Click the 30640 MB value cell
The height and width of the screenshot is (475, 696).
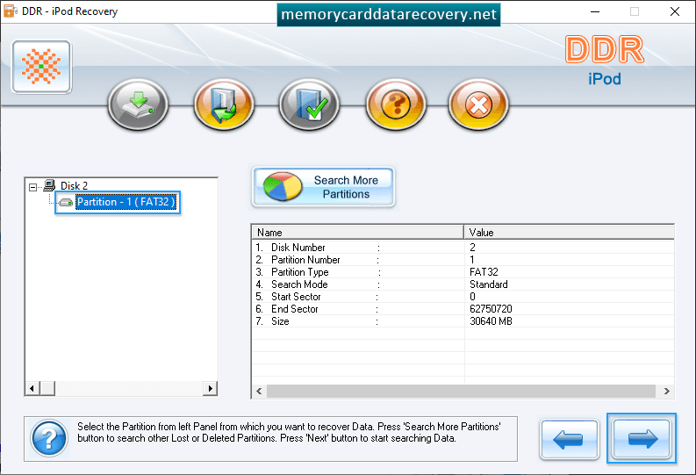(x=491, y=321)
